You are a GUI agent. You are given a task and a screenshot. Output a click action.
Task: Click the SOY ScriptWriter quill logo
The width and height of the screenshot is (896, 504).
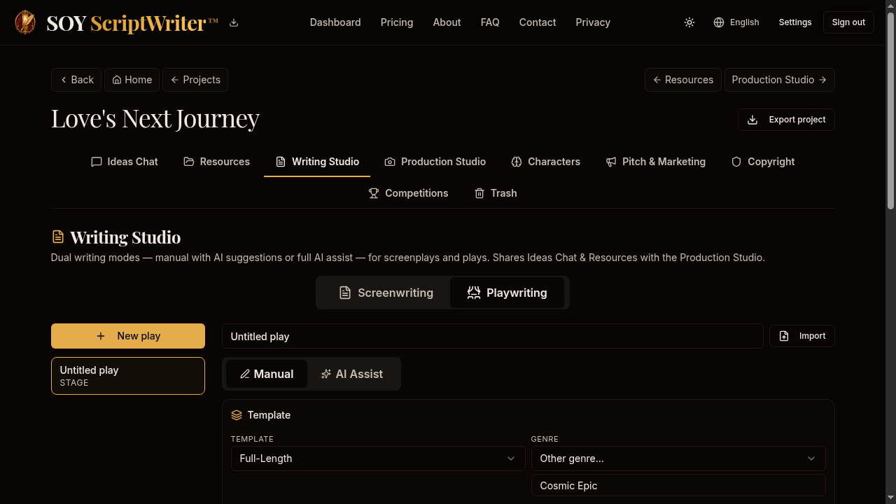pyautogui.click(x=25, y=22)
